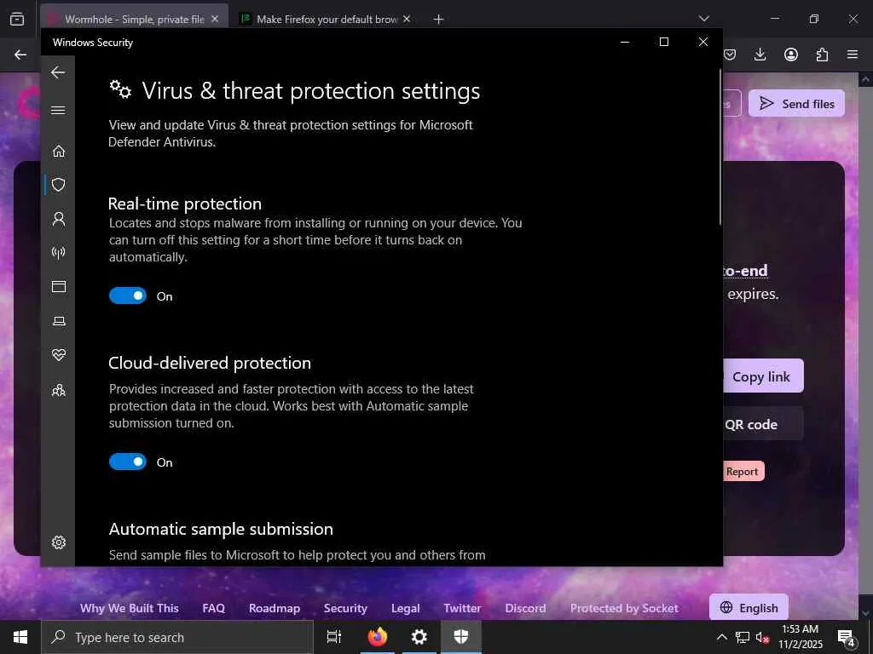The height and width of the screenshot is (654, 873).
Task: Click Send files button on Wormhole
Action: tap(796, 103)
